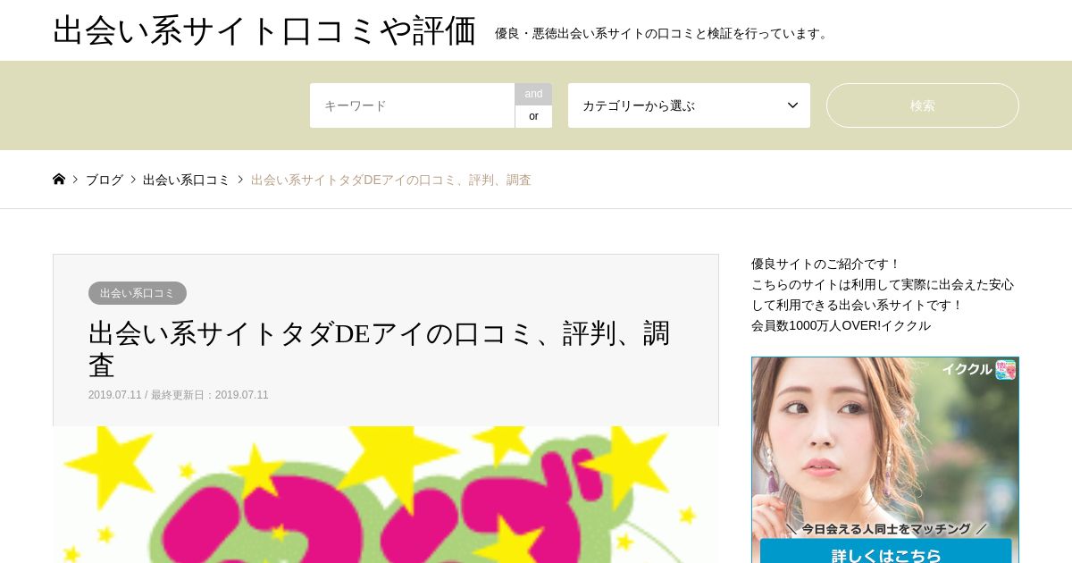Focus the キーワード search field
This screenshot has width=1072, height=563.
click(x=413, y=105)
